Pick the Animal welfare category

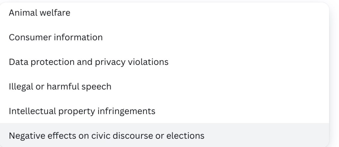point(40,13)
